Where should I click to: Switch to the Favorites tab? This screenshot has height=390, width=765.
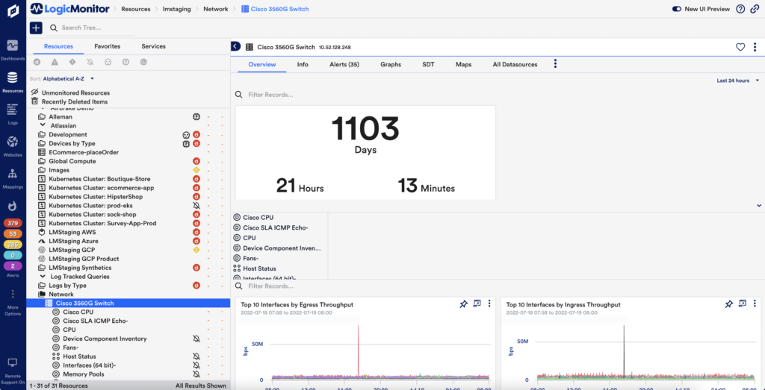(x=108, y=46)
